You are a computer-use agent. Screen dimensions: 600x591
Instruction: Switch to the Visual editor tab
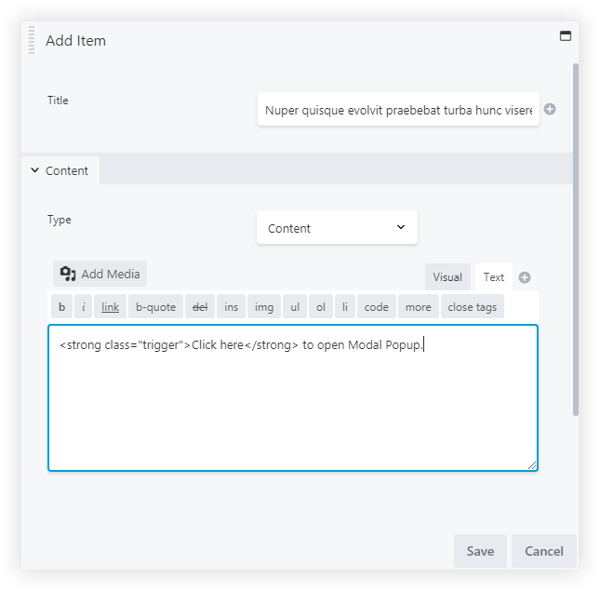[447, 277]
